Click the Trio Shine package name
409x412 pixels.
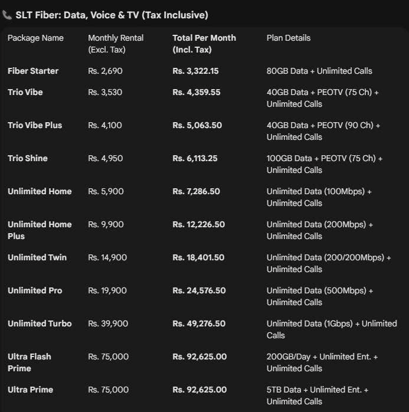(x=28, y=158)
